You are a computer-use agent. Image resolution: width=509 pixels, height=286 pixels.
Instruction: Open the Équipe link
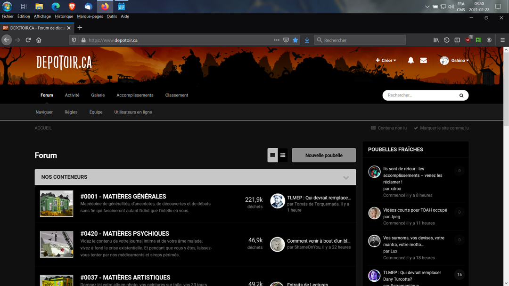[96, 112]
